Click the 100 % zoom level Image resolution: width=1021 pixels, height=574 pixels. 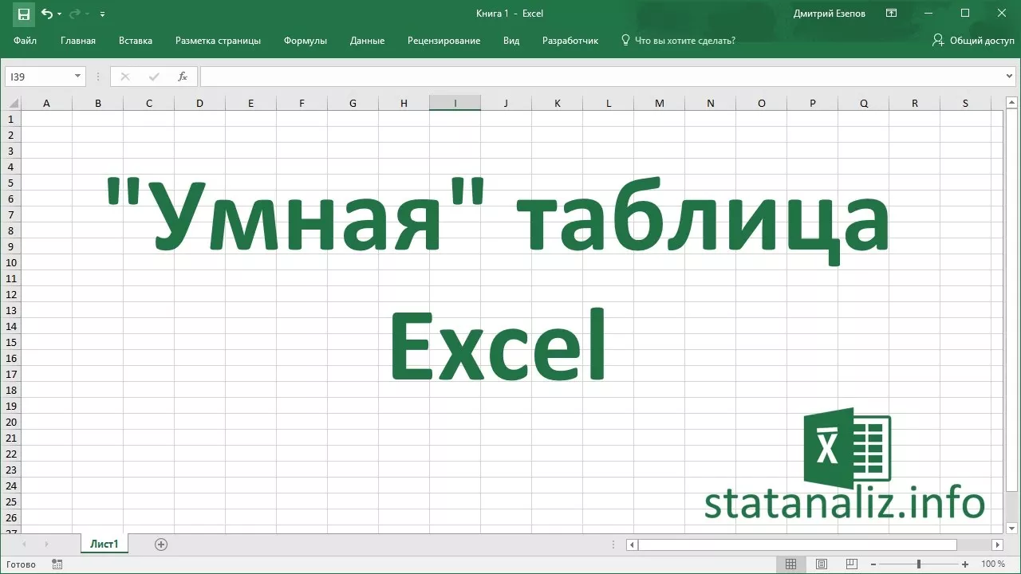(x=993, y=564)
